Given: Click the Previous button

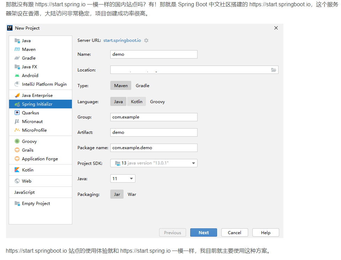Looking at the screenshot, I should 172,232.
